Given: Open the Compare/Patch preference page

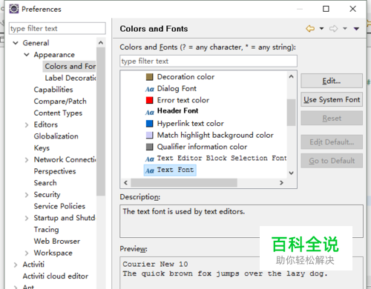Looking at the screenshot, I should tap(60, 102).
